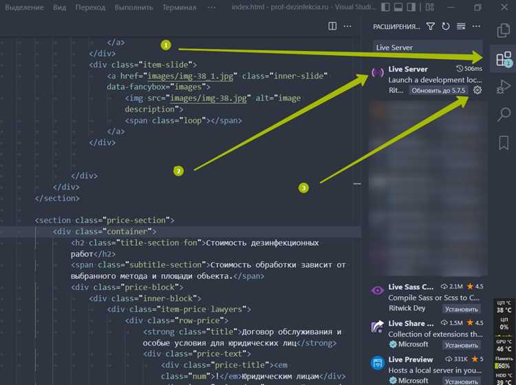Click the div class="container" line
Viewport: 516px width, 385px height.
point(105,231)
